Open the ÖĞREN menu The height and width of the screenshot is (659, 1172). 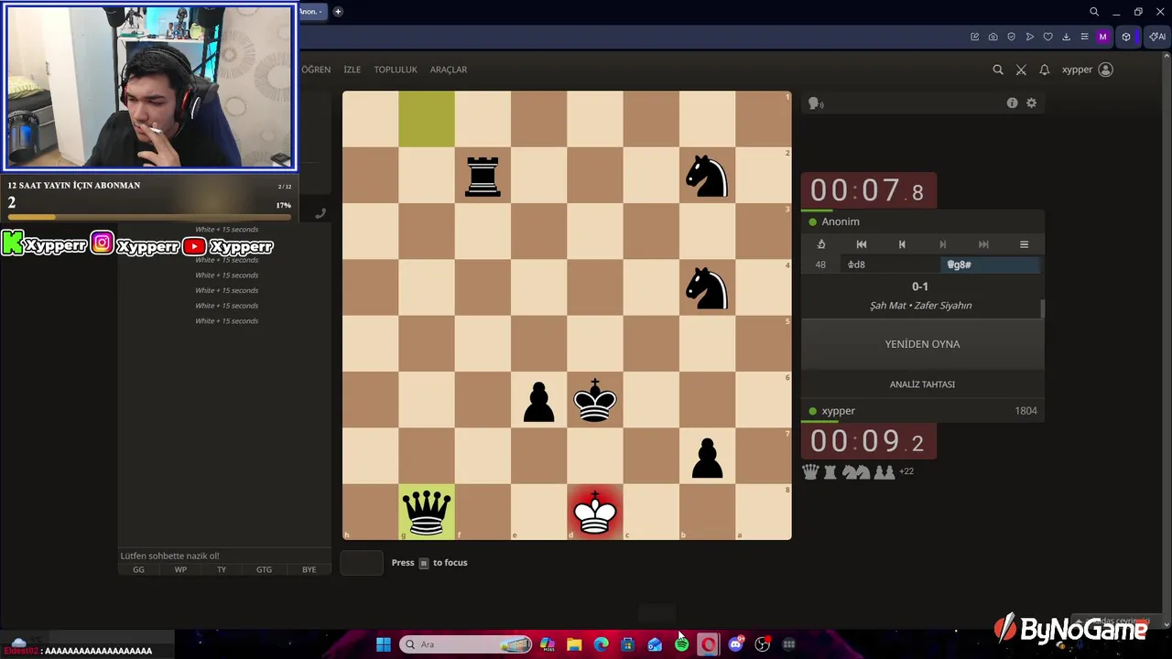click(316, 70)
